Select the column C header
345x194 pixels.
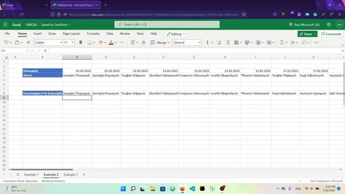(x=77, y=57)
